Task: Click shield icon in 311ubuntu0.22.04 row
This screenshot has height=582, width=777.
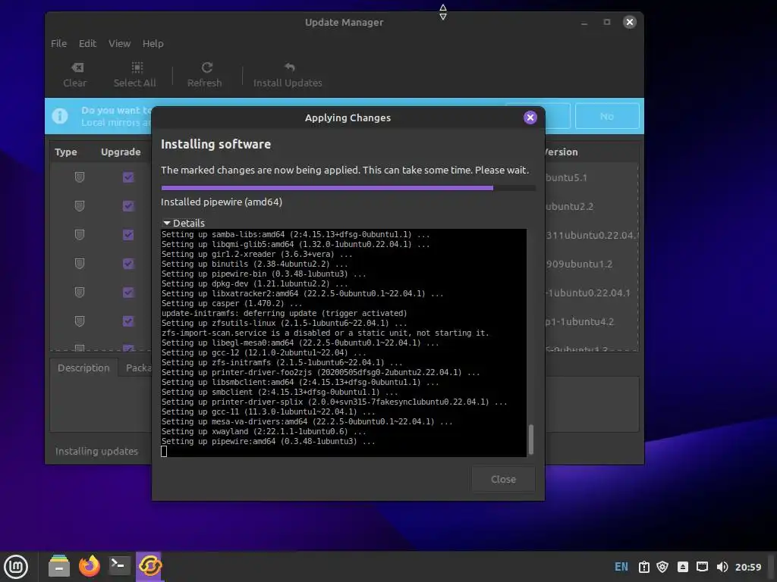Action: (79, 235)
